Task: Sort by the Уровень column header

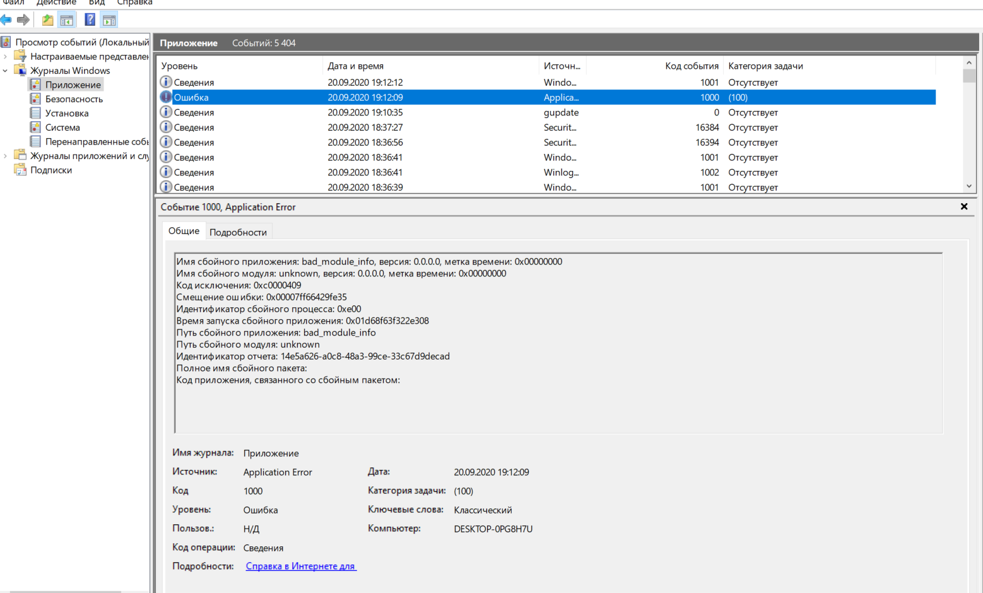Action: (240, 66)
